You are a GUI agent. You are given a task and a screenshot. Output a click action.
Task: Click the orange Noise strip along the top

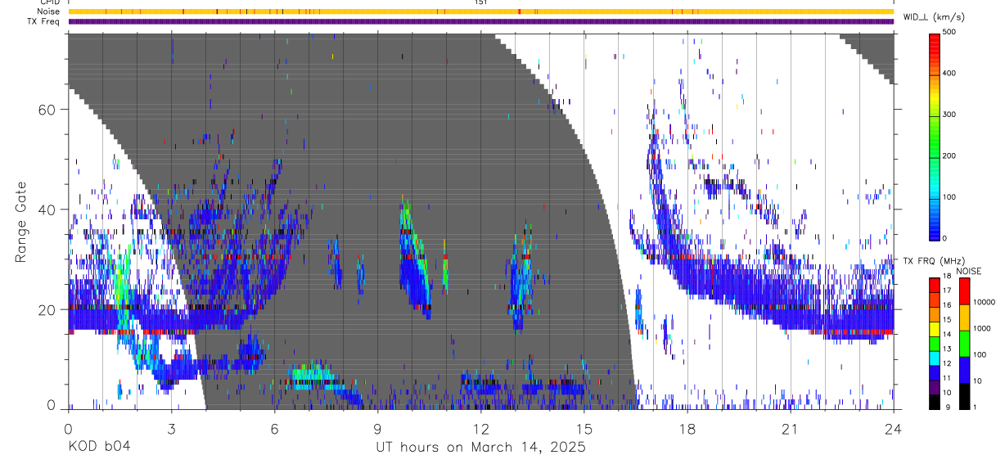[480, 11]
